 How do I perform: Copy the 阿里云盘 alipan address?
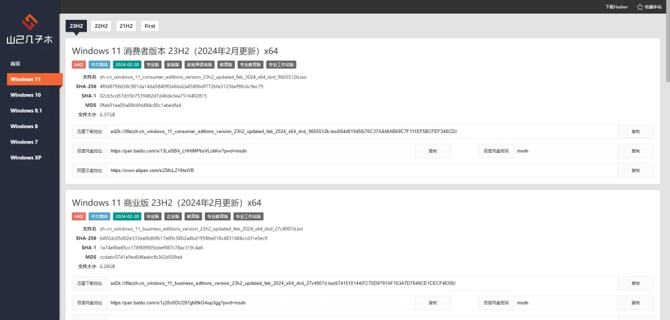click(x=636, y=170)
